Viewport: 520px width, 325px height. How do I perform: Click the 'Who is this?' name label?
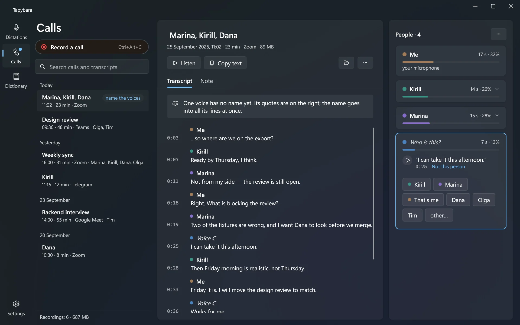[x=425, y=142]
